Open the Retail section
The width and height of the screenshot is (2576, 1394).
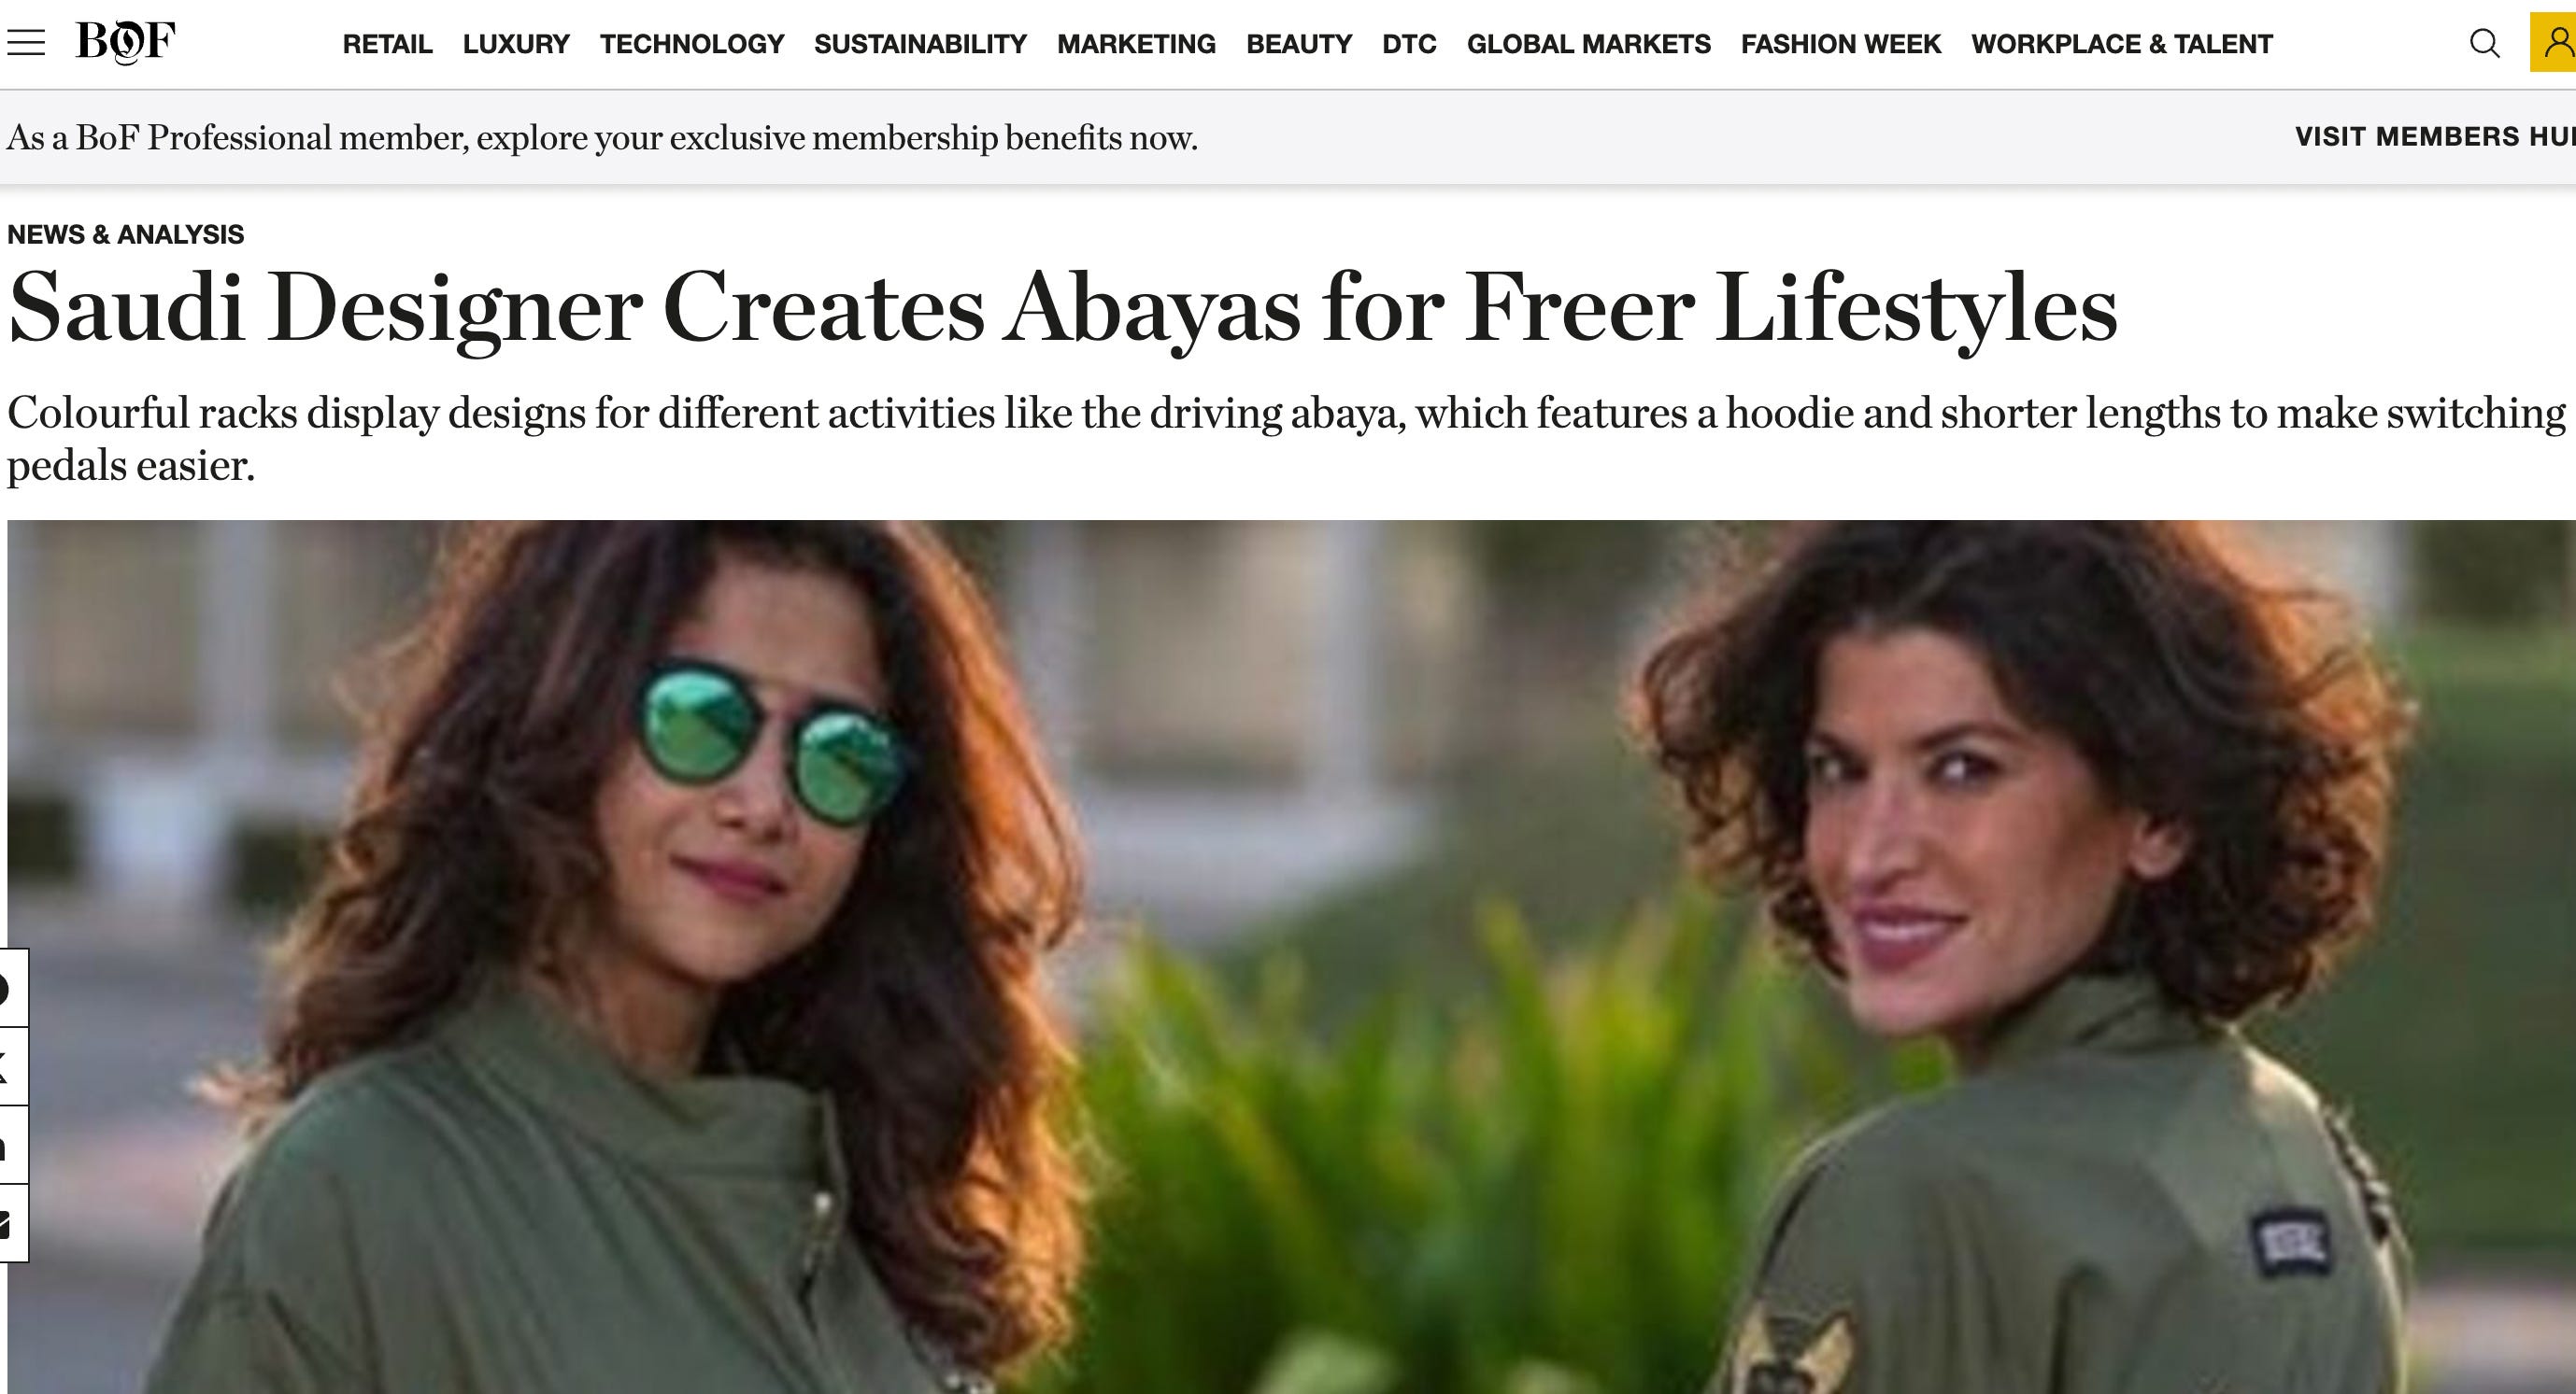click(x=387, y=44)
